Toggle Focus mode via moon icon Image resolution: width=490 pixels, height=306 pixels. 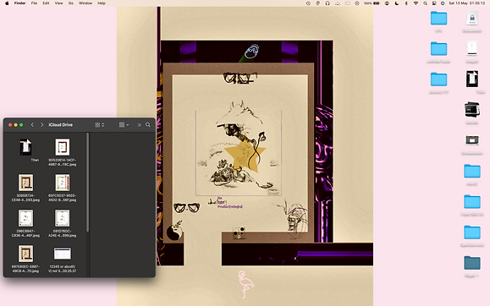click(x=397, y=3)
